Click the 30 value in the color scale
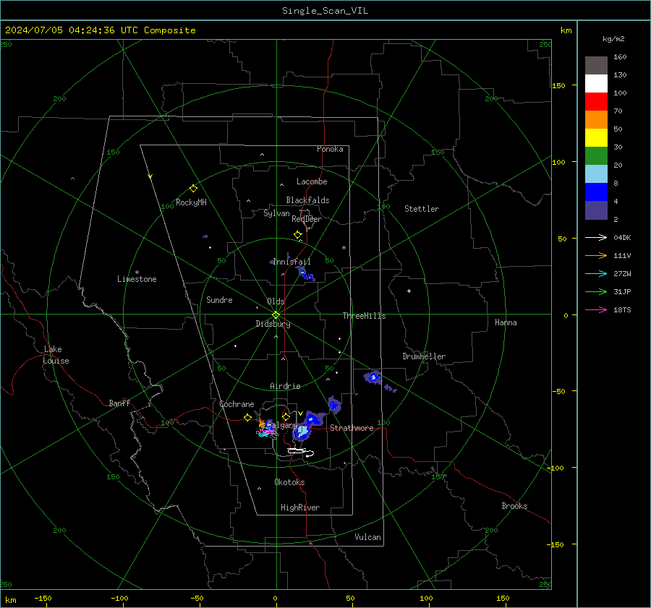The image size is (651, 608). point(618,147)
